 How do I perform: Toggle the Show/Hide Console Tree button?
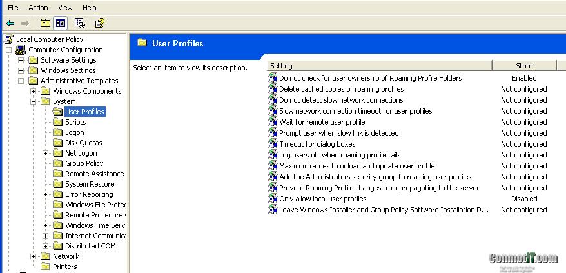coord(60,23)
